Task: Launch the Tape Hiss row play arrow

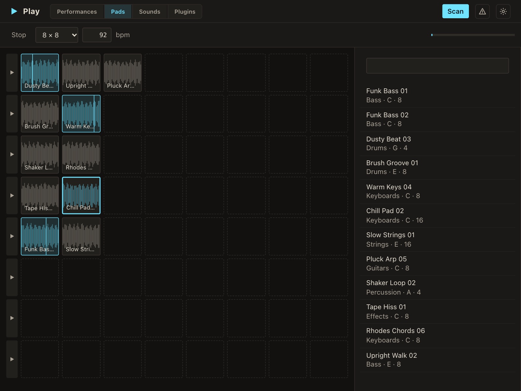Action: point(12,195)
